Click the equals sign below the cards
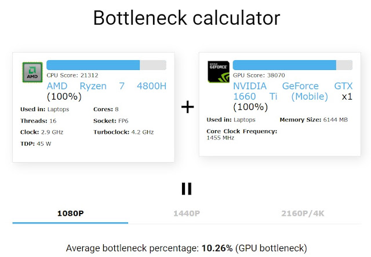Image resolution: width=371 pixels, height=257 pixels. pos(187,189)
